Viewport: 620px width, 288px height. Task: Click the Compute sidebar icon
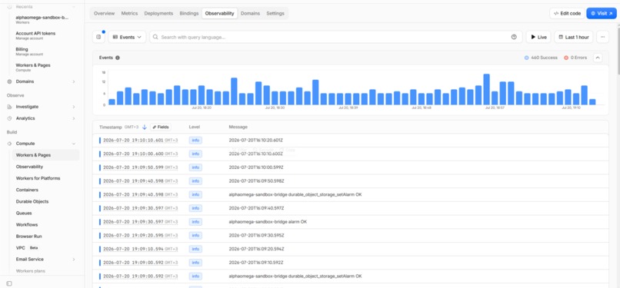9,144
